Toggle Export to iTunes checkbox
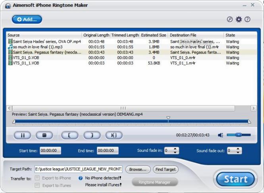Image resolution: width=264 pixels, height=193 pixels. pyautogui.click(x=37, y=185)
